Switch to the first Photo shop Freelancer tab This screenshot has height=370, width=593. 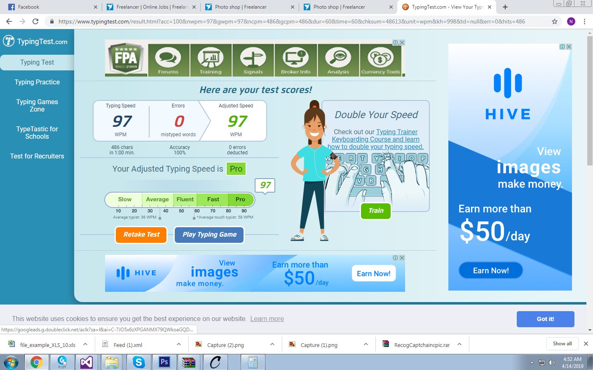tap(249, 7)
